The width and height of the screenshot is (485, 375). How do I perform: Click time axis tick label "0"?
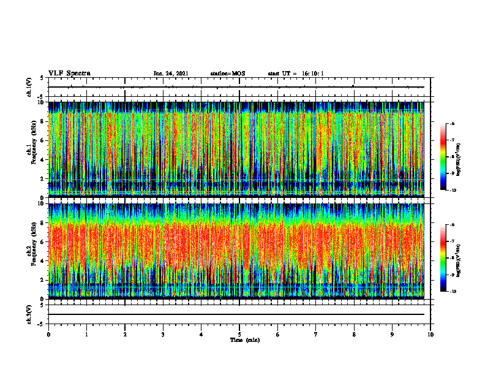[48, 335]
